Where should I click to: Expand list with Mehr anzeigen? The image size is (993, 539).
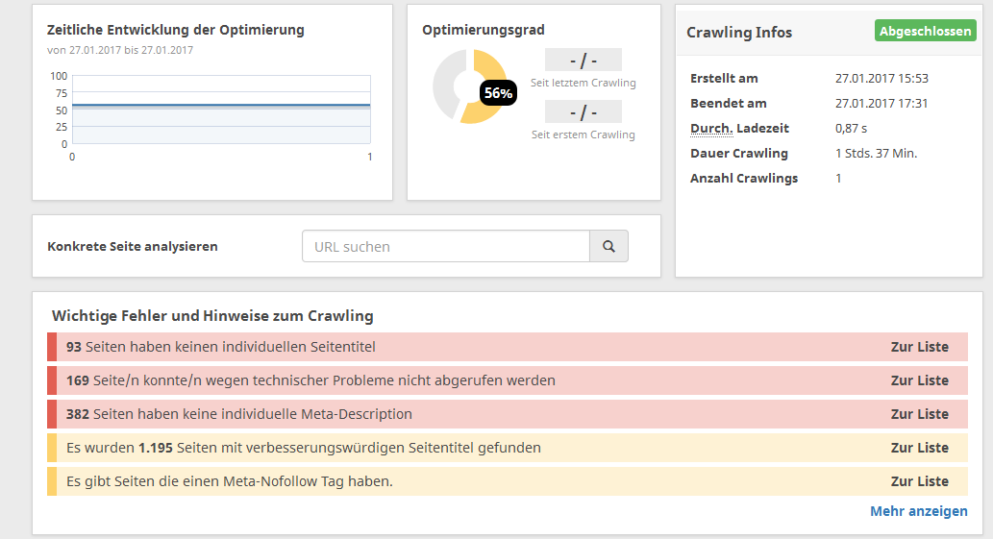918,511
